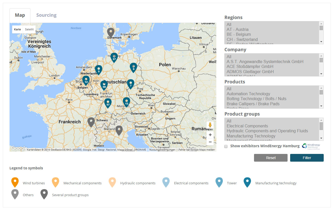Screen dimensions: 333x209
Task: Open Nutzungsbedingungen link on map
Action: click(162, 150)
